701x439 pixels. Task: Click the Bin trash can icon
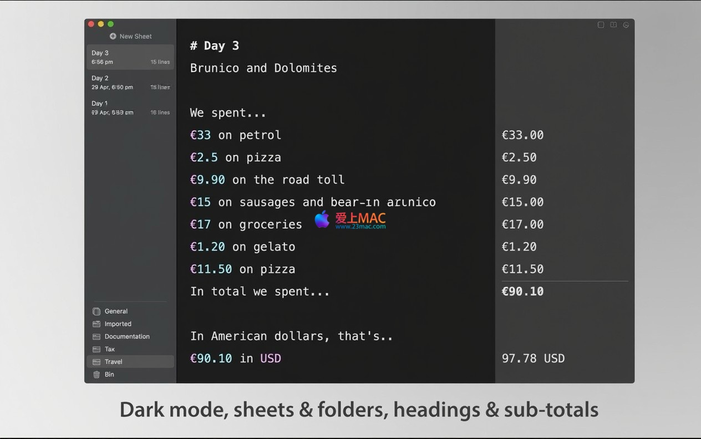[x=96, y=375]
